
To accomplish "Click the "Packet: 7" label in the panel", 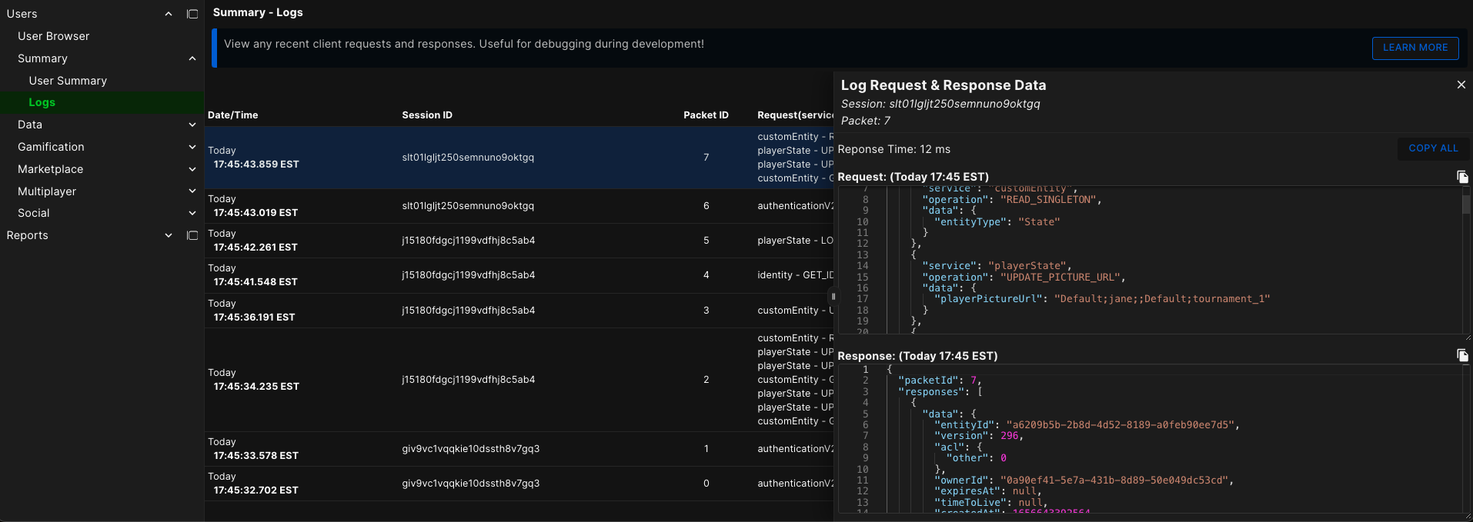I will click(x=866, y=121).
